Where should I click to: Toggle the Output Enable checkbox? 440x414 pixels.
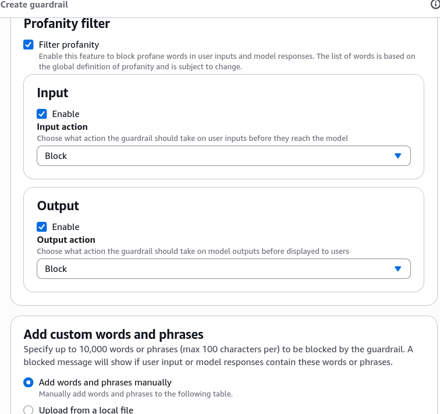coord(42,227)
